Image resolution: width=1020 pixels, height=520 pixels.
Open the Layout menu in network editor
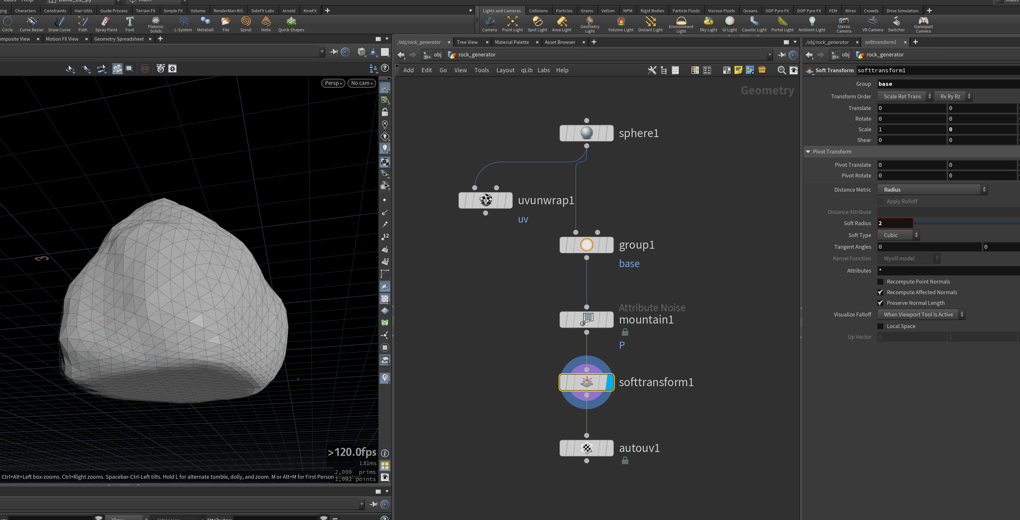point(505,70)
